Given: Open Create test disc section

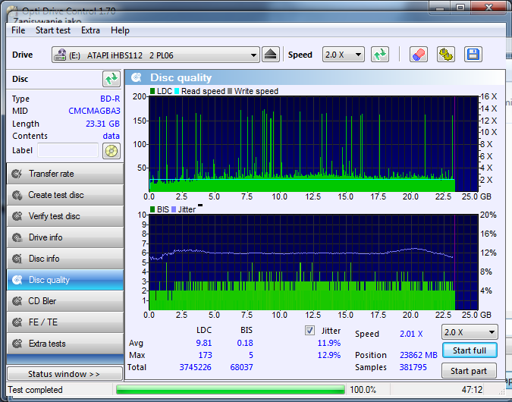Looking at the screenshot, I should [x=65, y=195].
